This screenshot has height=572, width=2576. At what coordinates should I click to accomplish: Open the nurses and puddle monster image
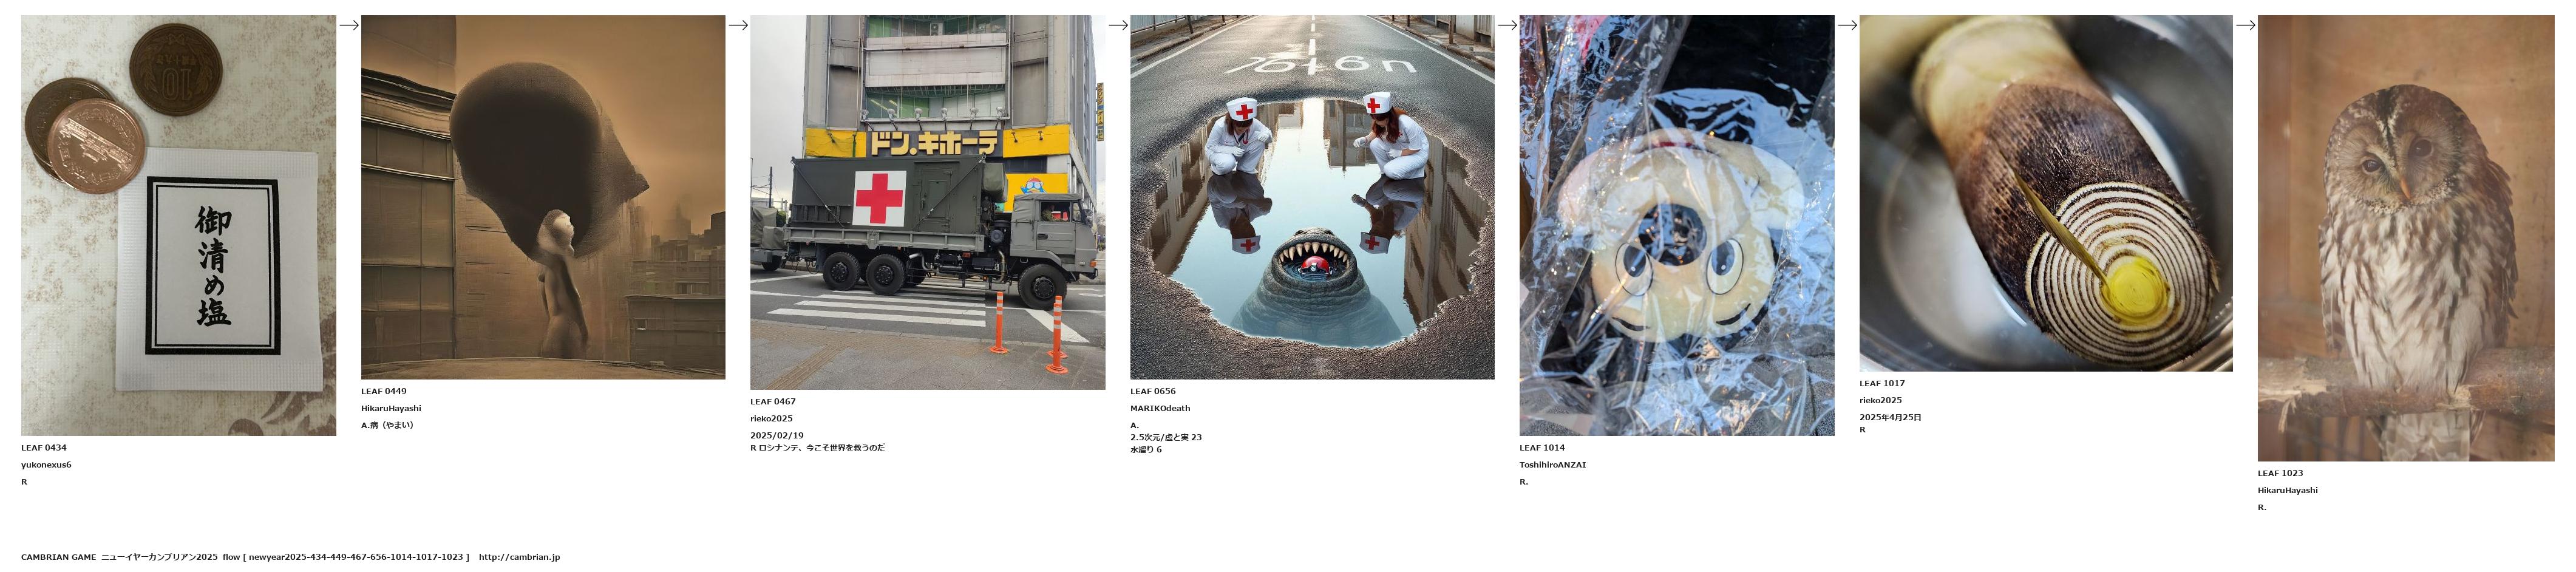click(x=1312, y=197)
